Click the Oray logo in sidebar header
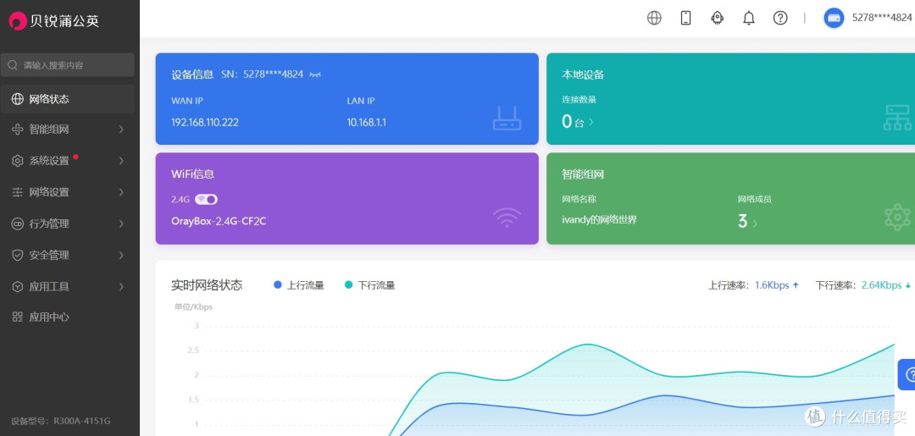The image size is (915, 436). click(x=53, y=21)
